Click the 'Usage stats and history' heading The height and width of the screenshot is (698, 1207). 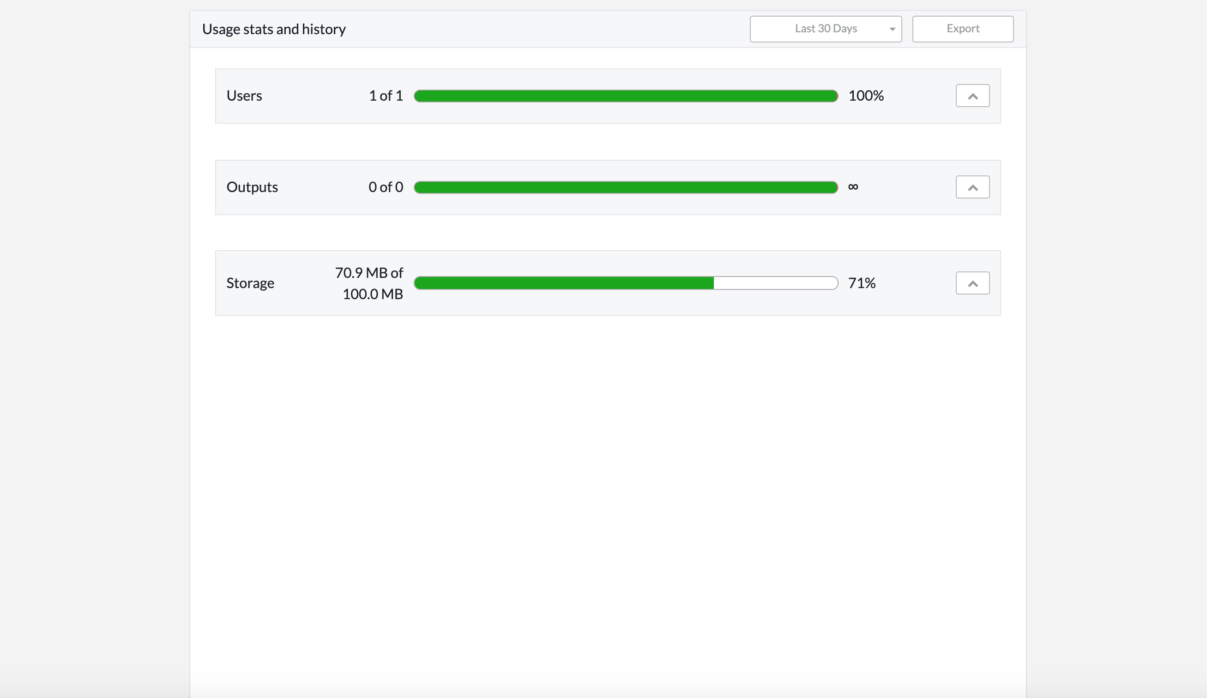click(274, 29)
